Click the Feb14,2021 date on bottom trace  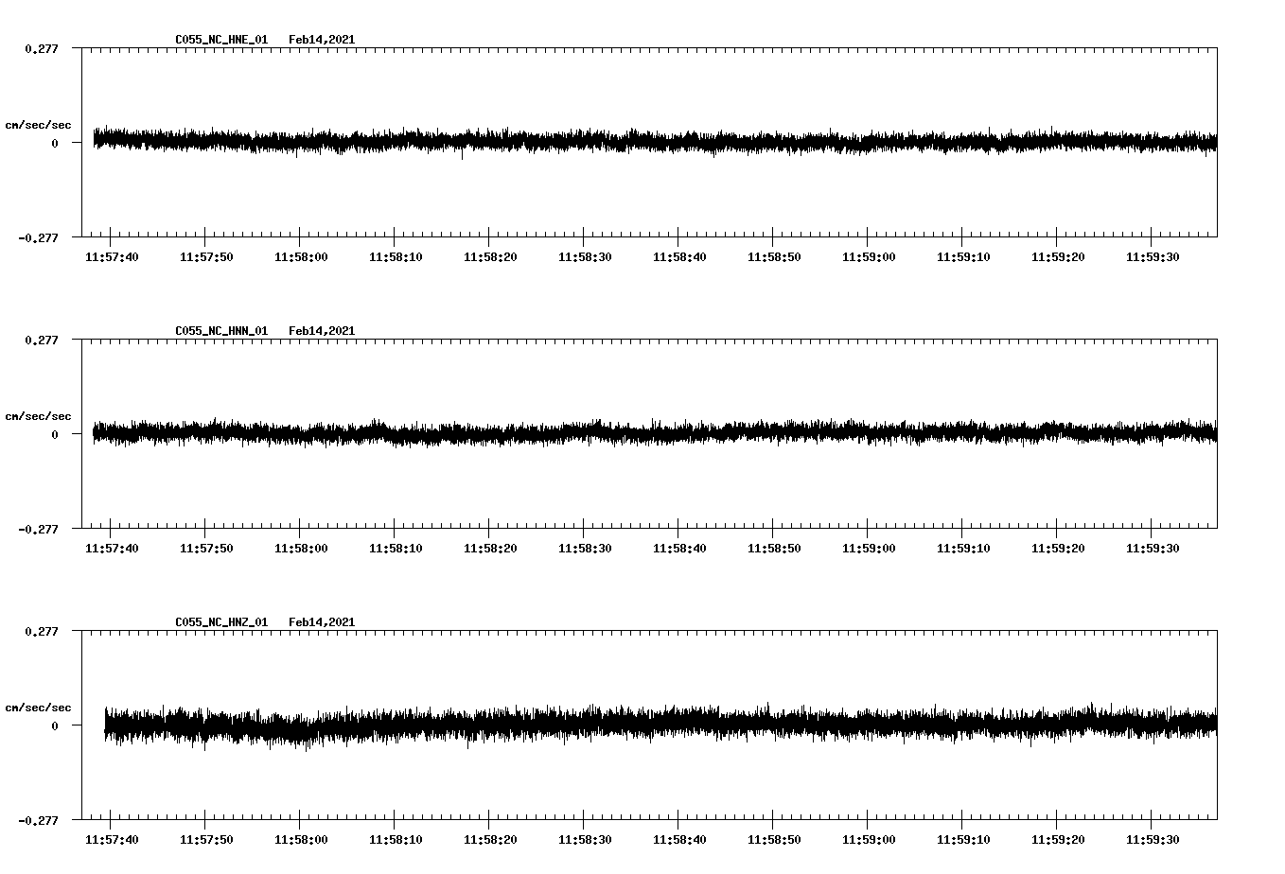(x=322, y=621)
